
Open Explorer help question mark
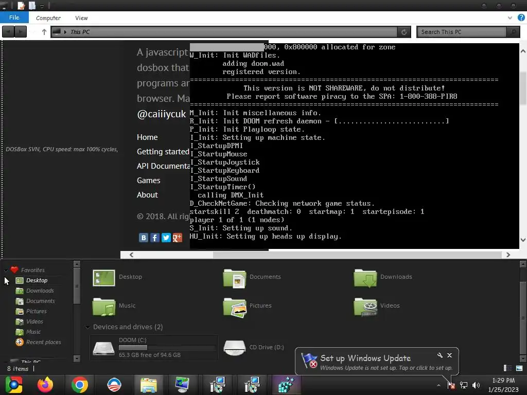521,17
